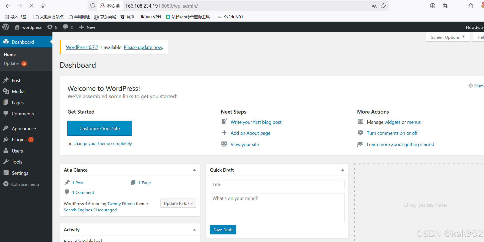Viewport: 484px width, 242px height.
Task: Open the Screen Options dropdown
Action: pos(448,37)
